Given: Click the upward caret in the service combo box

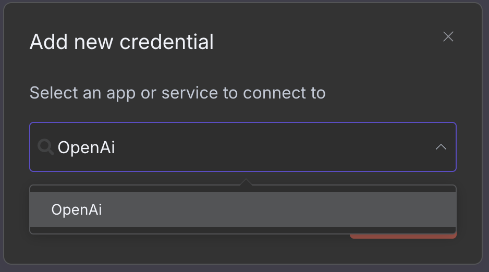Looking at the screenshot, I should [x=441, y=147].
